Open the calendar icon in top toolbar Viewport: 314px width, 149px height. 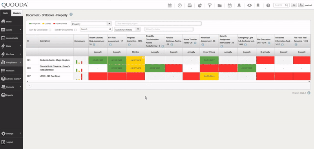[170, 5]
